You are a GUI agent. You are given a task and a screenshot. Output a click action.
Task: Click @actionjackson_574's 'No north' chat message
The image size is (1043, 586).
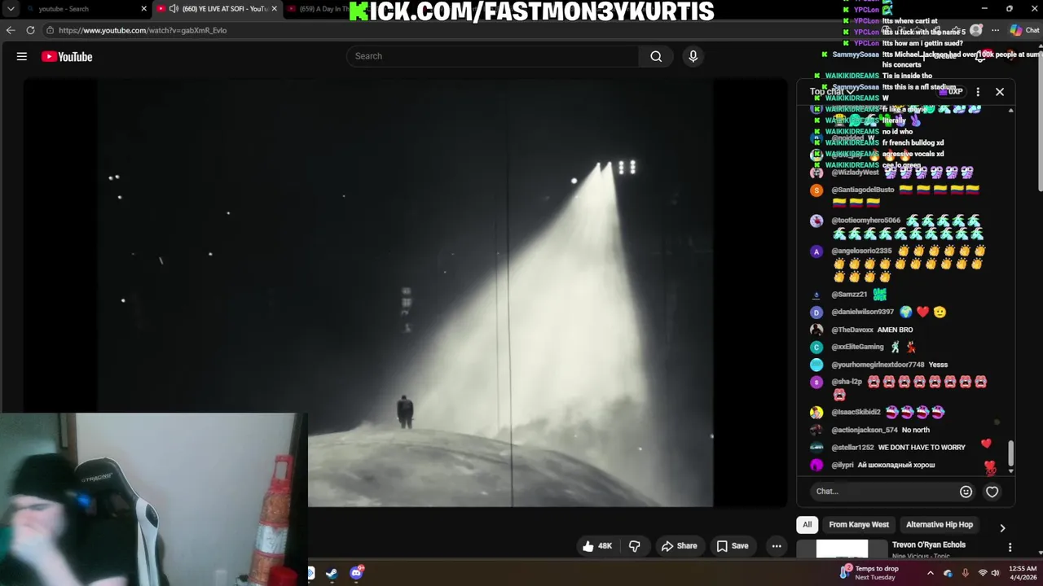click(x=915, y=430)
